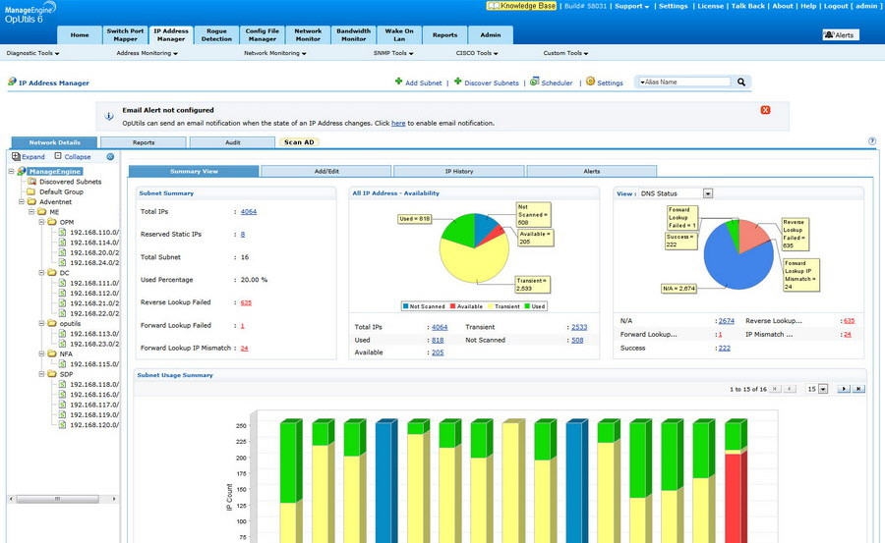The image size is (885, 543).
Task: Open the rows-per-page dropdown showing 15
Action: 823,389
